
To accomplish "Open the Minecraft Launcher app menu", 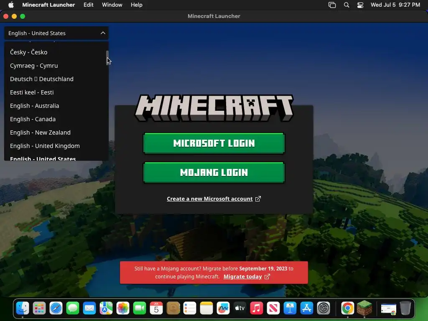I will (48, 5).
